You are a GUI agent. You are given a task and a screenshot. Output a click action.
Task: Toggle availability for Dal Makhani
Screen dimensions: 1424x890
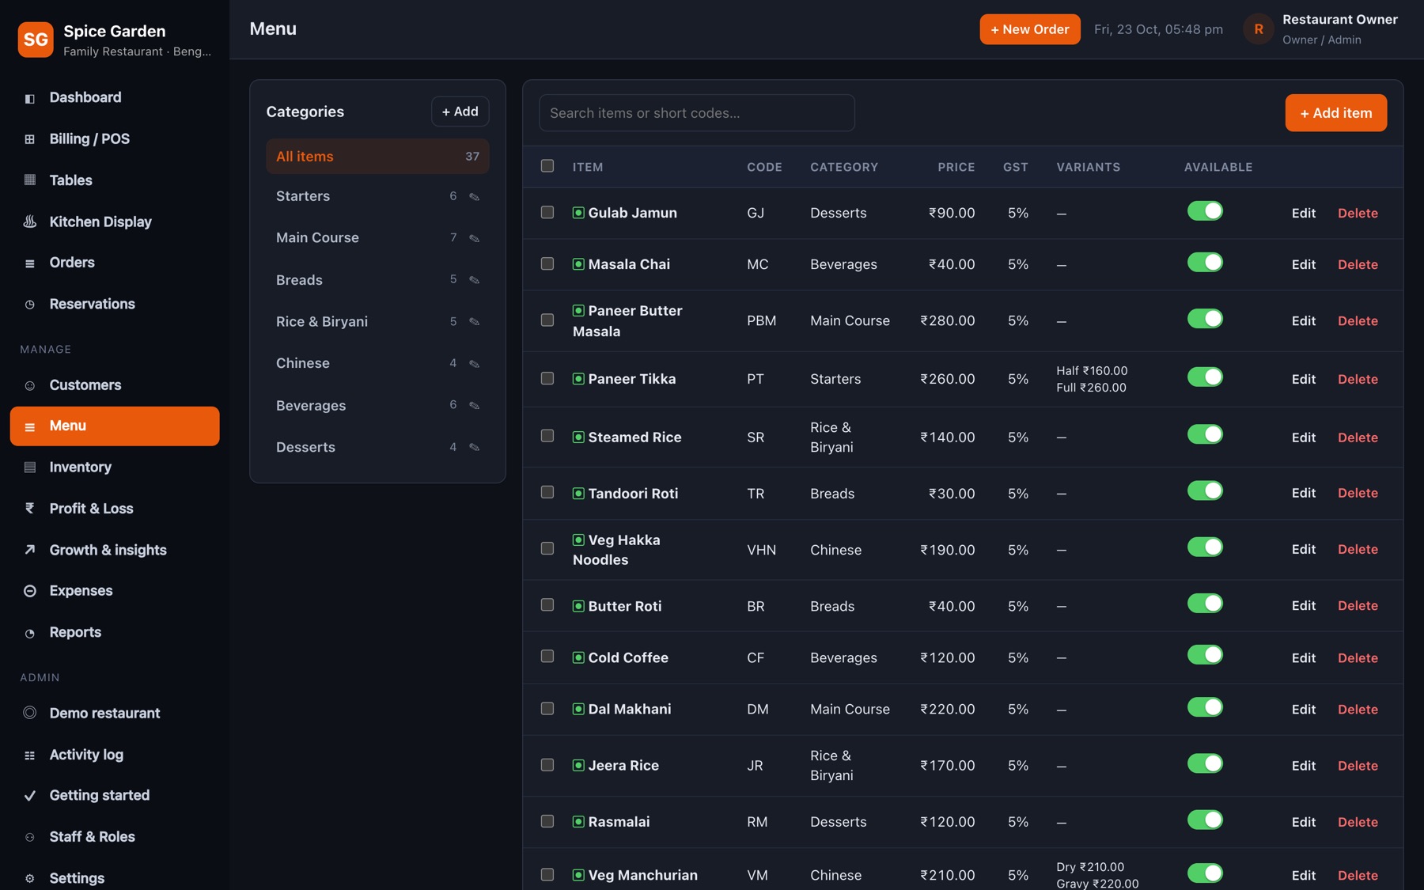pos(1205,707)
